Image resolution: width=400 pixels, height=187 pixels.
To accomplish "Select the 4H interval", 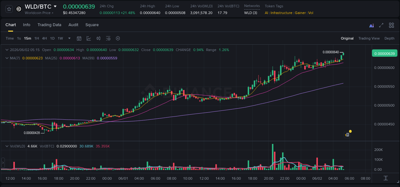I will [x=44, y=38].
